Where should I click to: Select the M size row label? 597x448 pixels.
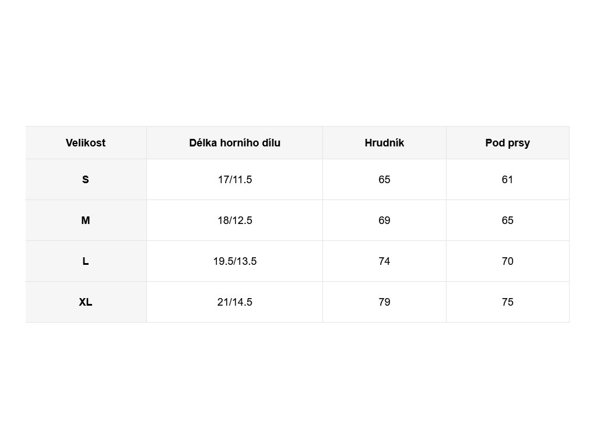(x=86, y=220)
